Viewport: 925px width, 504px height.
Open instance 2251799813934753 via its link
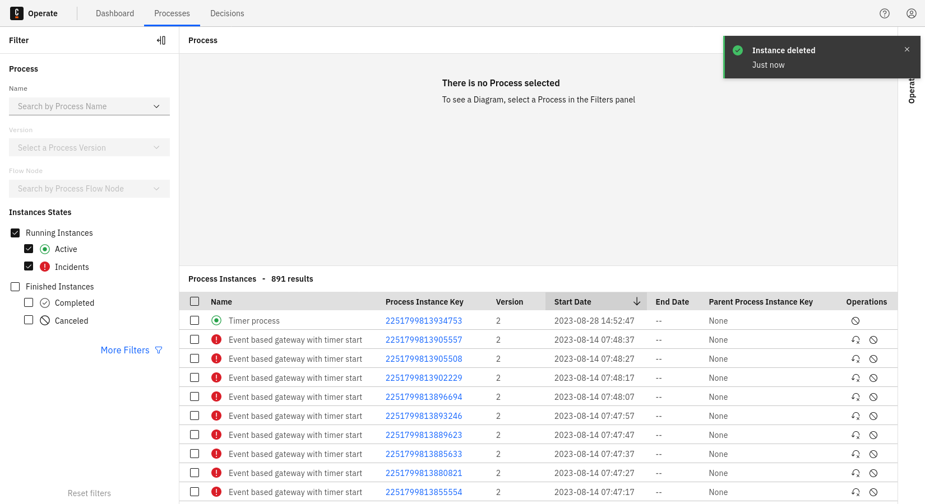click(x=423, y=320)
